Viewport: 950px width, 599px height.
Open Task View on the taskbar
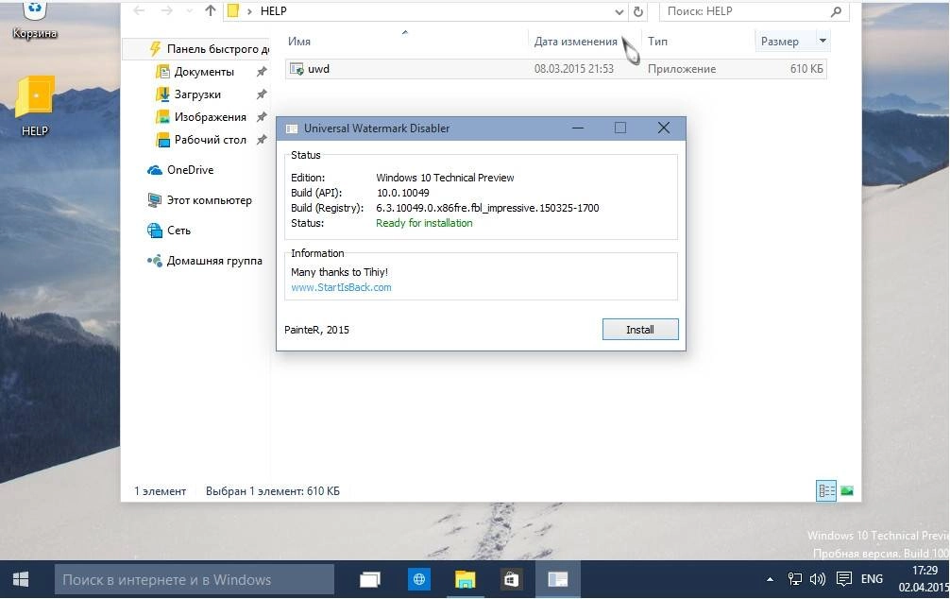(x=370, y=579)
